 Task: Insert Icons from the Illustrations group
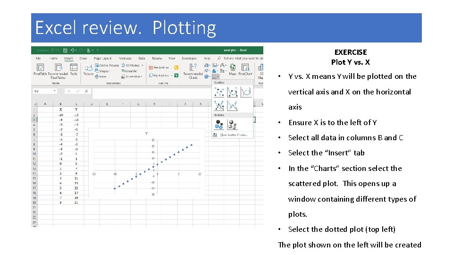[101, 76]
